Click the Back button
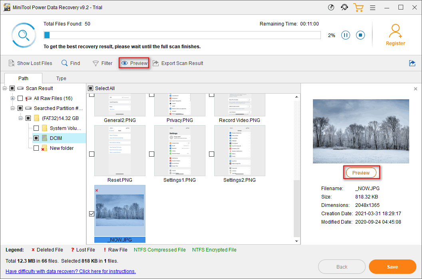Viewport: 422px width, 279px height. click(342, 267)
